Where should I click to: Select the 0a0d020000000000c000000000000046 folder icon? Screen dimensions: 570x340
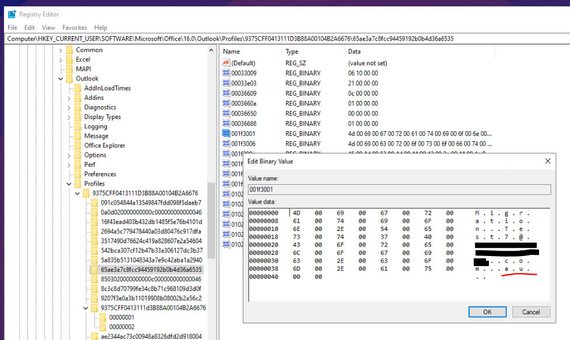(95, 212)
